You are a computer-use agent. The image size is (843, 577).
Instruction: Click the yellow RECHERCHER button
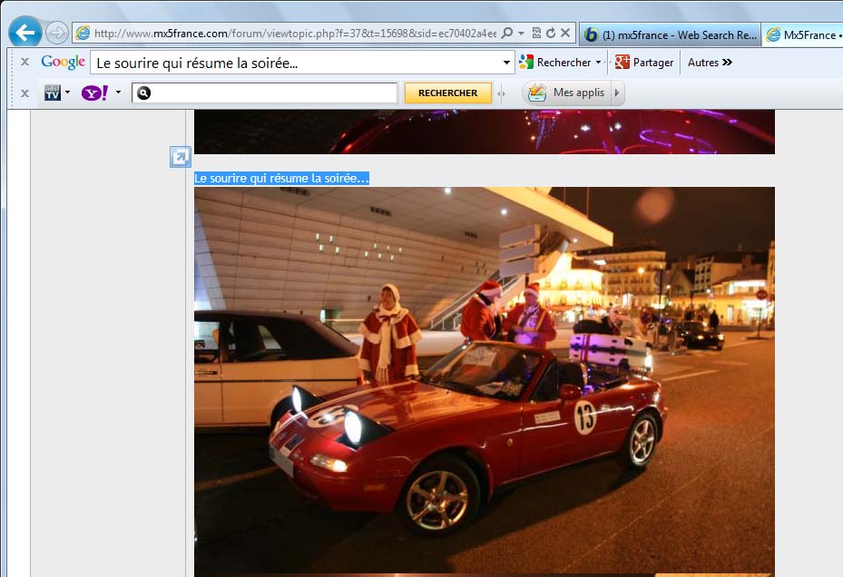[x=447, y=93]
